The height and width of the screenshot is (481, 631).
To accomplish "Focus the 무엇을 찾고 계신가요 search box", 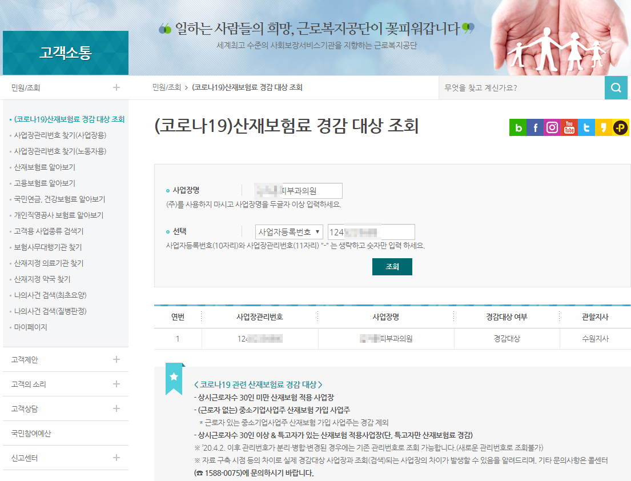I will 521,88.
